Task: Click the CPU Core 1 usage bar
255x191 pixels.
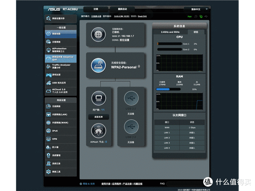Action: click(170, 44)
